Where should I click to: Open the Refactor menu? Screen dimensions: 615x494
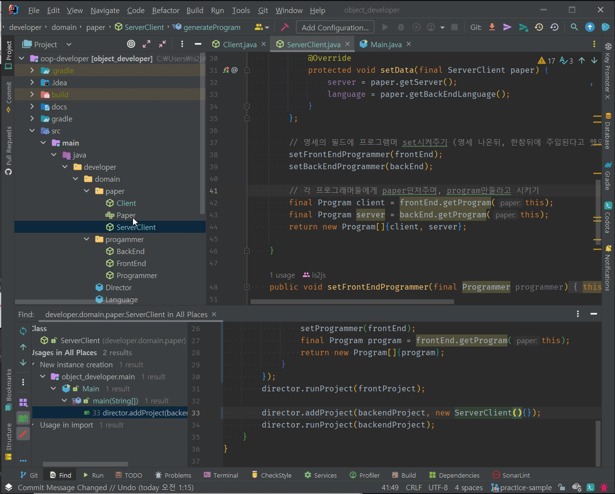point(165,10)
